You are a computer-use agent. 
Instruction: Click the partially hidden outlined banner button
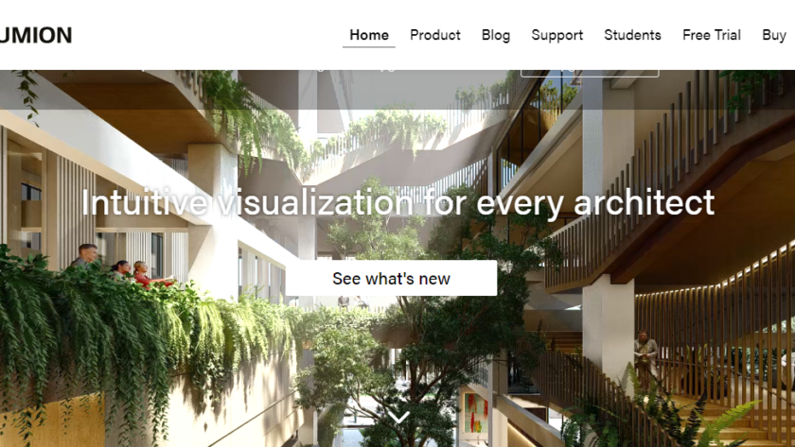(590, 74)
